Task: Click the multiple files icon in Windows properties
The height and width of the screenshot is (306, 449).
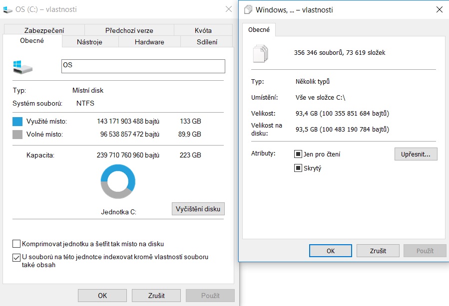Action: click(x=260, y=53)
